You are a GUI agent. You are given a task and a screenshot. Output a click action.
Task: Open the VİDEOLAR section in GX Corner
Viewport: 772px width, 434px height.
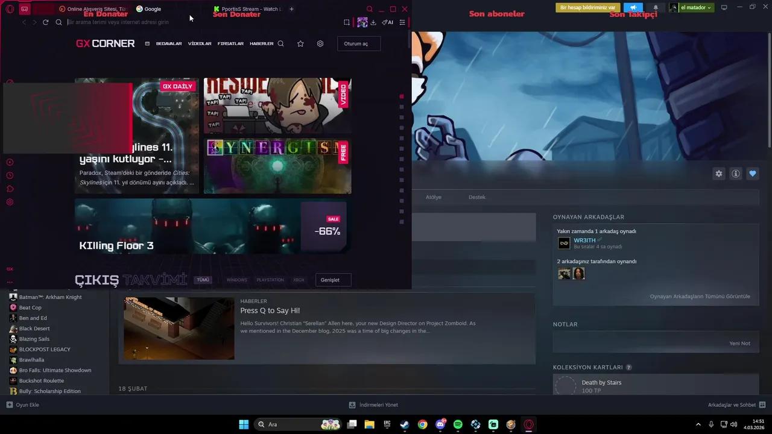(x=200, y=43)
